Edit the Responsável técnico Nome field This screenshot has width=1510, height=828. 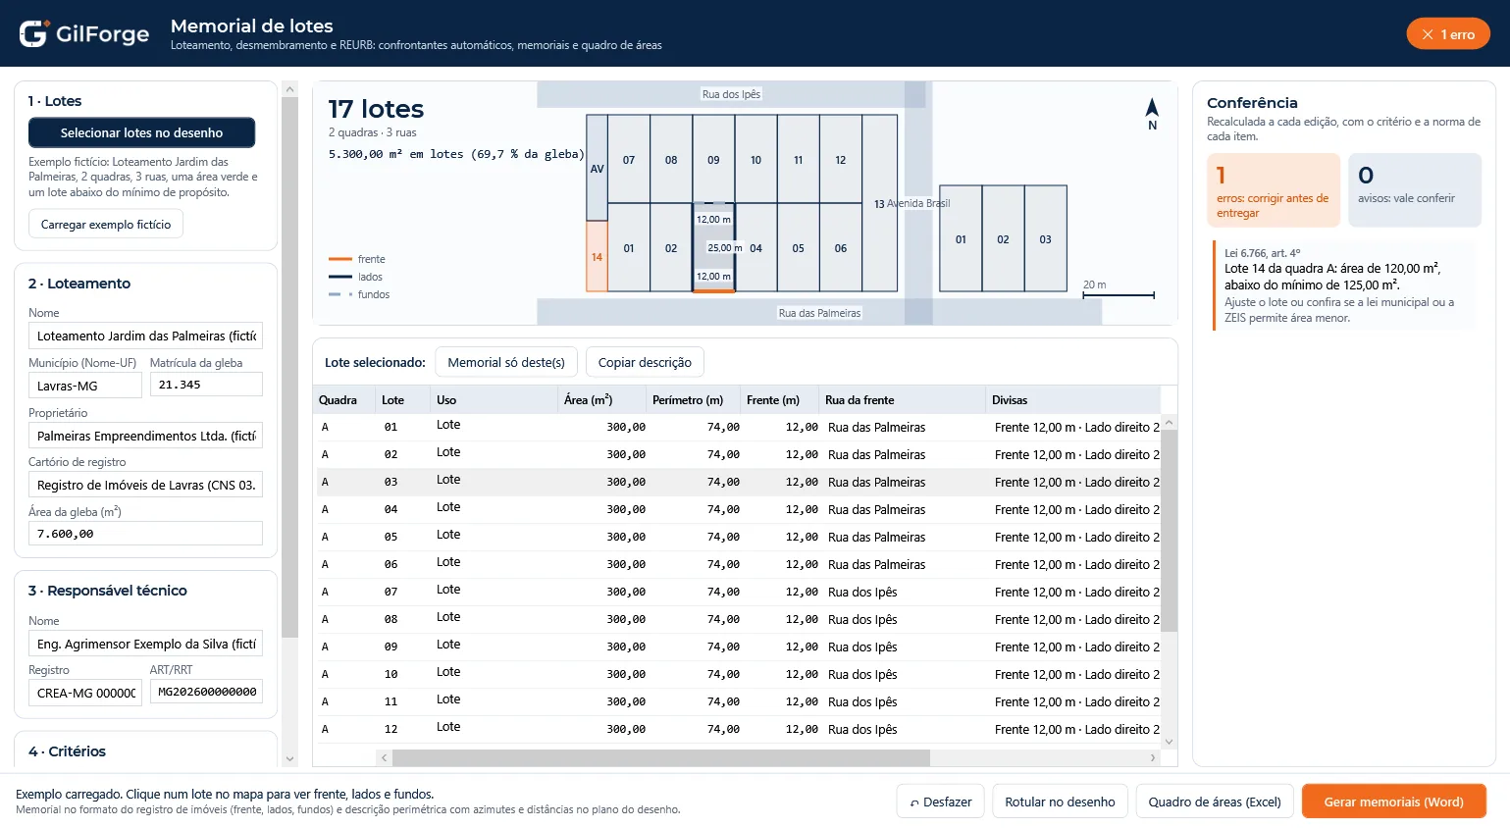(x=145, y=644)
